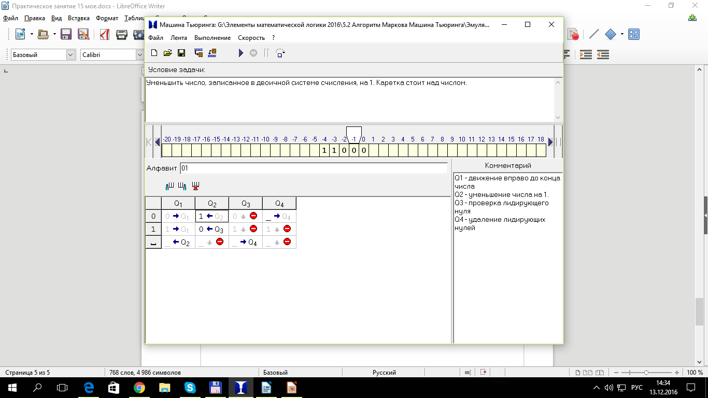This screenshot has height=398, width=708.
Task: Click the task condition text area
Action: coord(350,100)
